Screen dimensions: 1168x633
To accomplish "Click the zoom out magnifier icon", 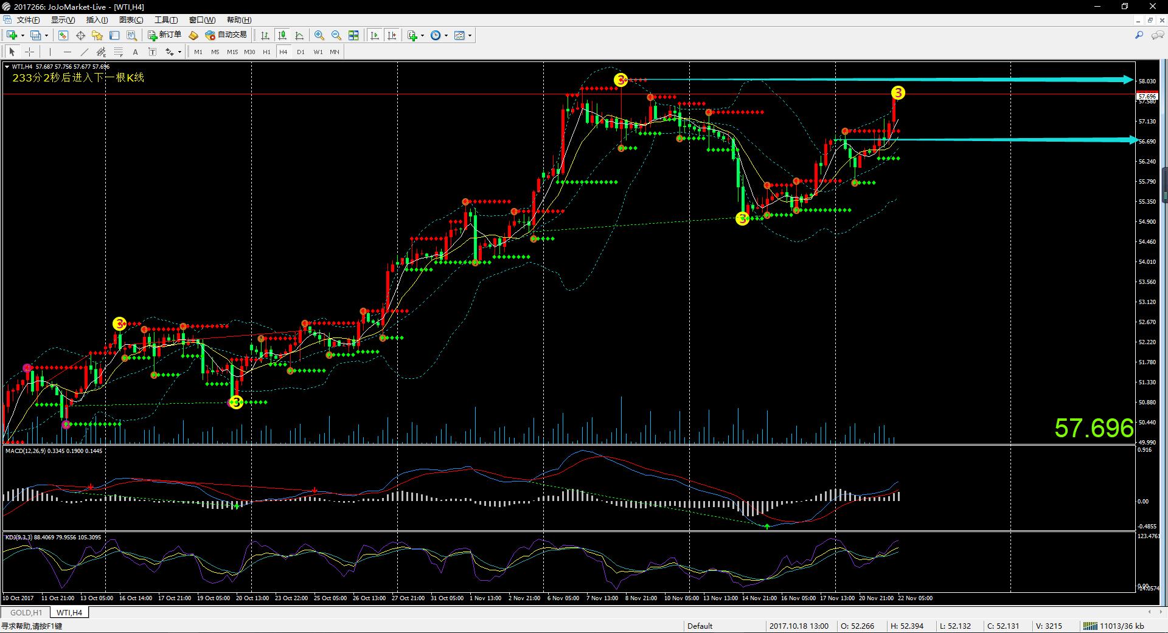I will (x=336, y=35).
